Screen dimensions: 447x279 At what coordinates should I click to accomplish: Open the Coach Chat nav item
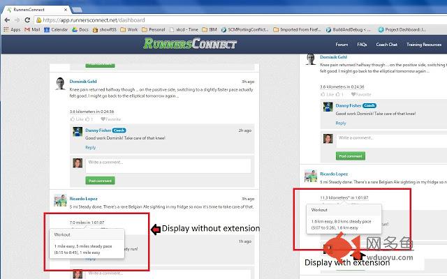click(386, 45)
